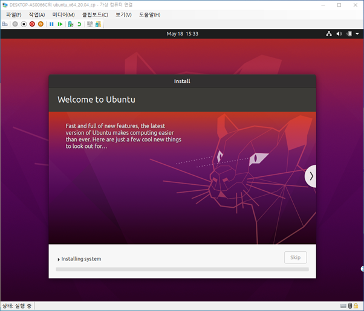This screenshot has height=311, width=364.
Task: Open the 미디어(M) menu
Action: [x=63, y=15]
